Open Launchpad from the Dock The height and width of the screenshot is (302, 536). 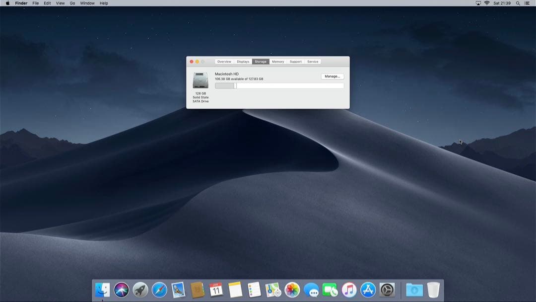click(140, 290)
